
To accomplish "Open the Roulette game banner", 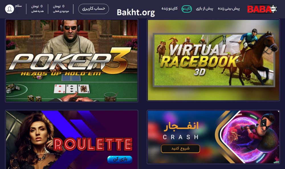I will click(x=72, y=139).
